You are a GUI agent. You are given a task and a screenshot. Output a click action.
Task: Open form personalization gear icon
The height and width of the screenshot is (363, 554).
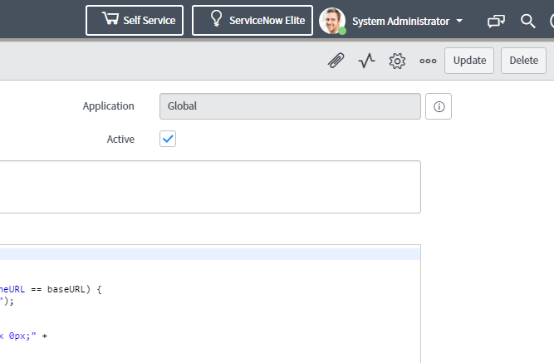click(397, 61)
